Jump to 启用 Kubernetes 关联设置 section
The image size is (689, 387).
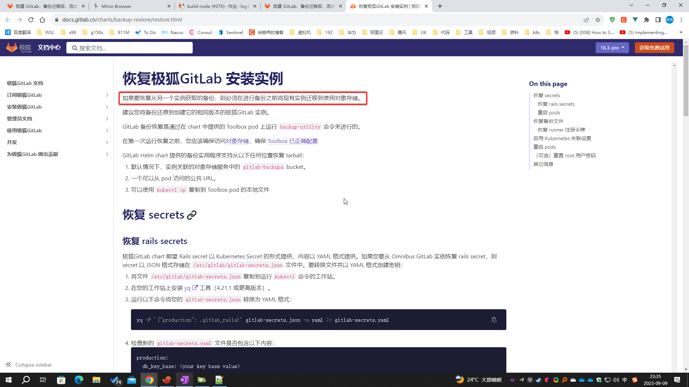[562, 138]
